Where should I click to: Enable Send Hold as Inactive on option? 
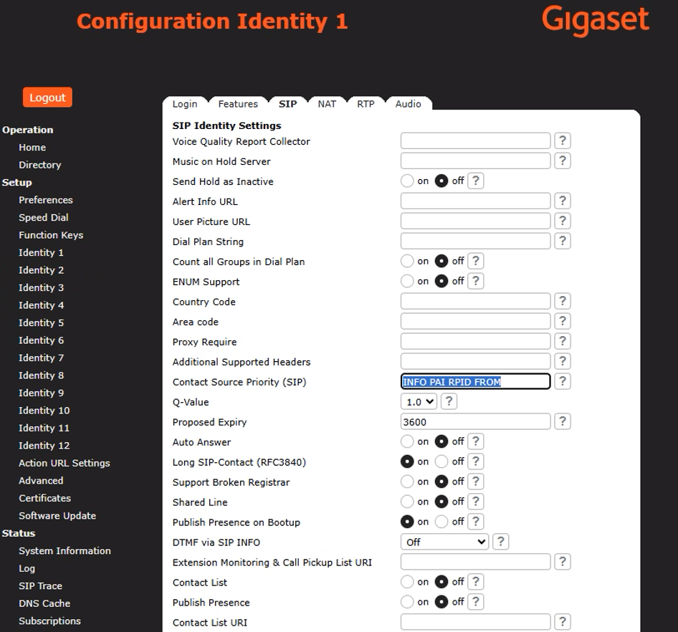tap(407, 181)
